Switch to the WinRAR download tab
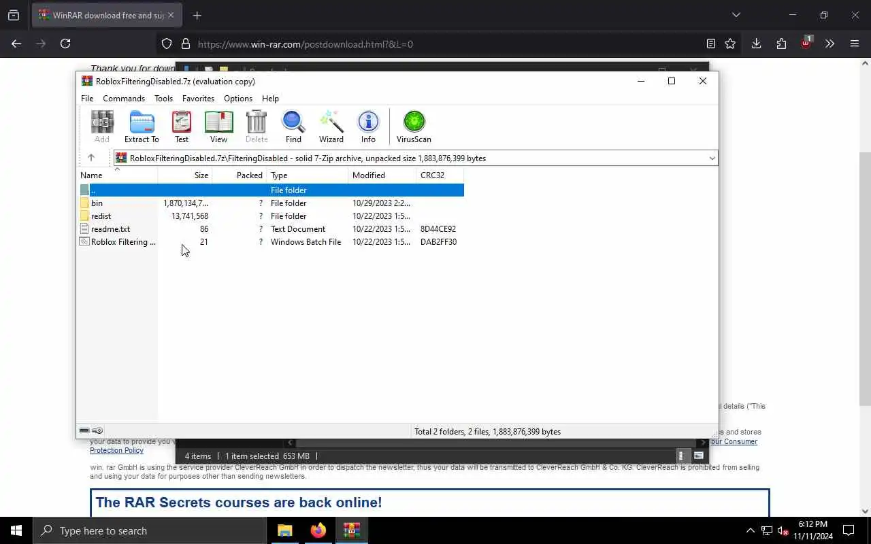Screen dimensions: 871x544 point(107,15)
